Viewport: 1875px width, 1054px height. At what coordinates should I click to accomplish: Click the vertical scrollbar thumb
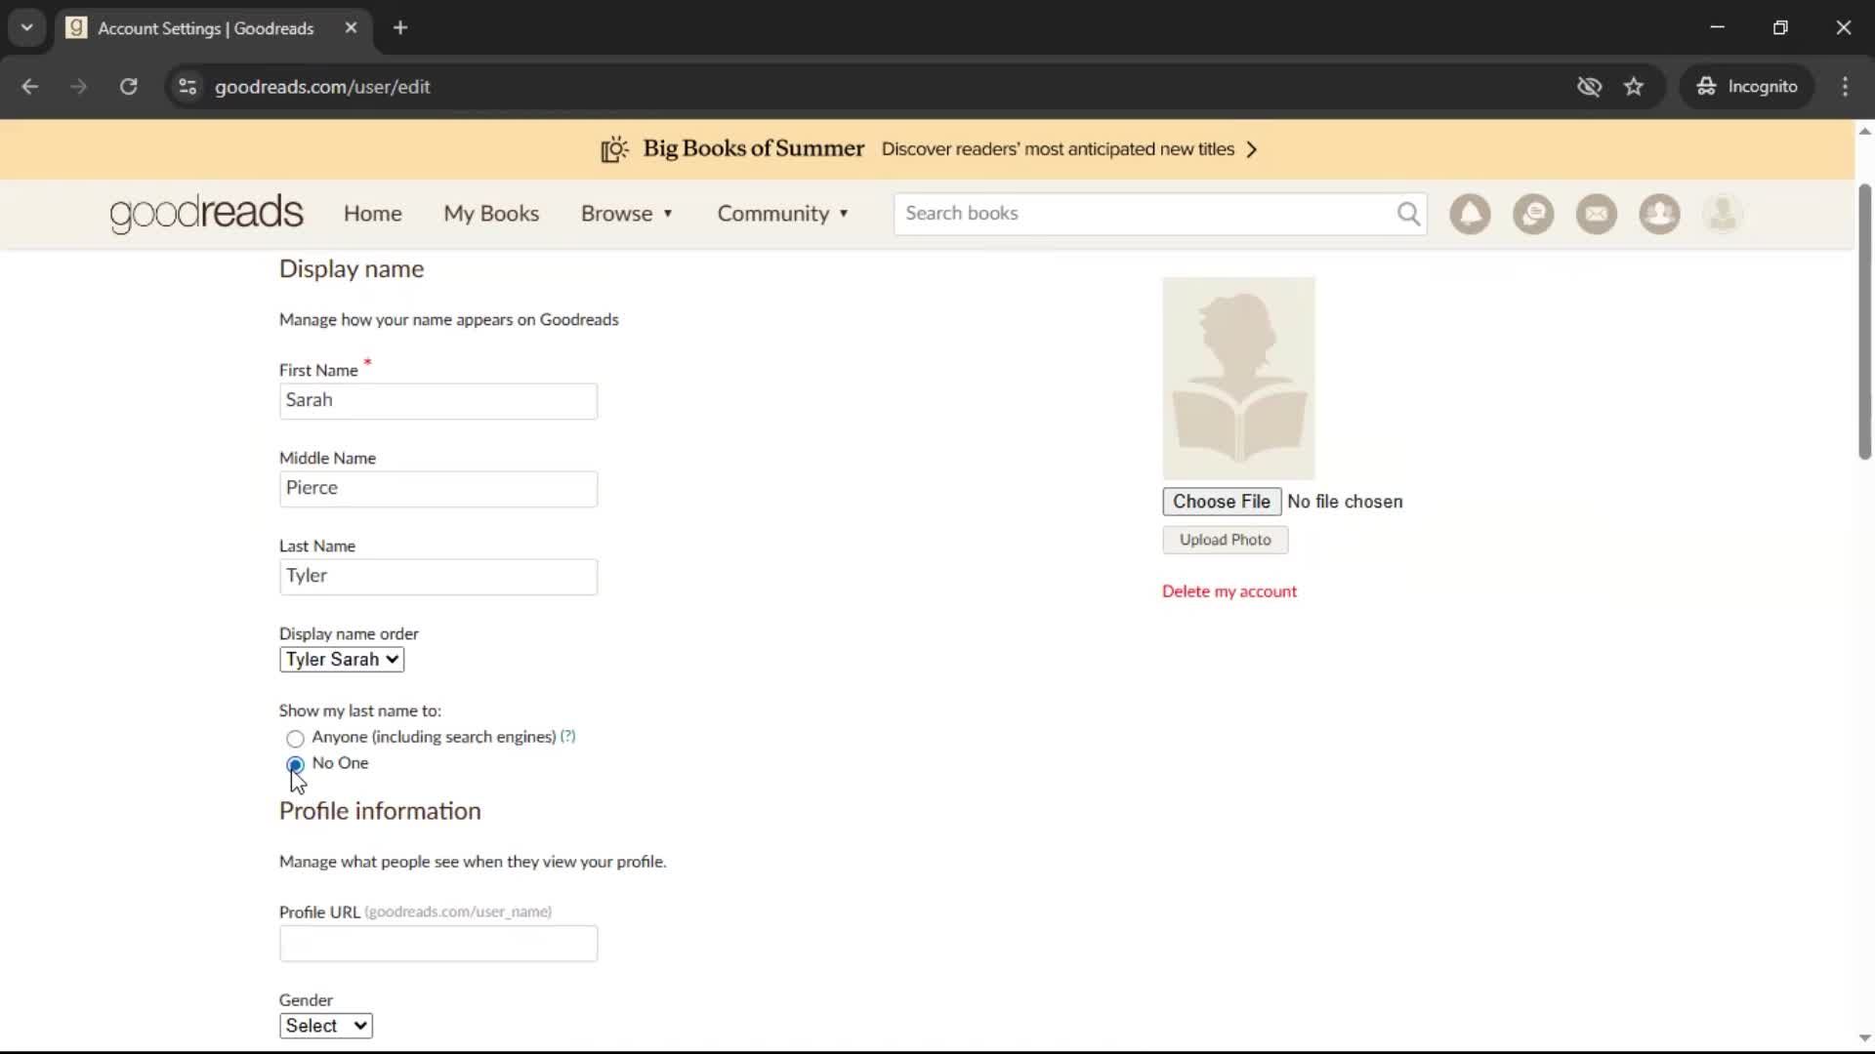(x=1864, y=321)
